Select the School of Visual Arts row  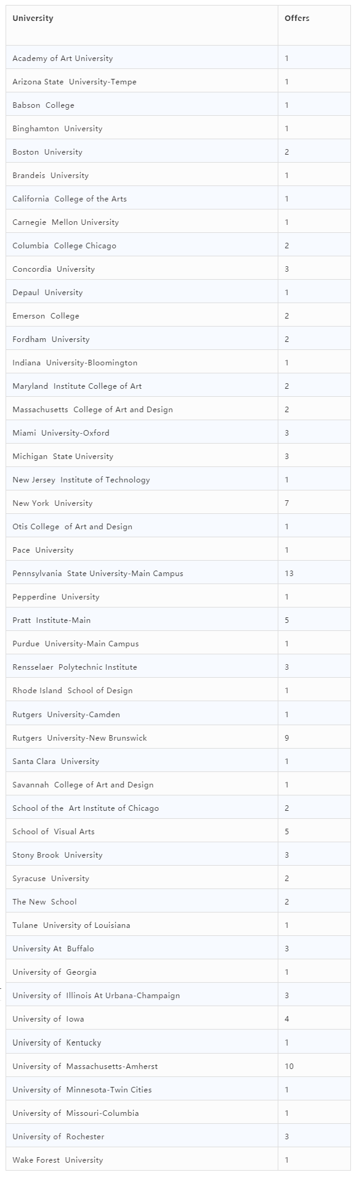(179, 831)
